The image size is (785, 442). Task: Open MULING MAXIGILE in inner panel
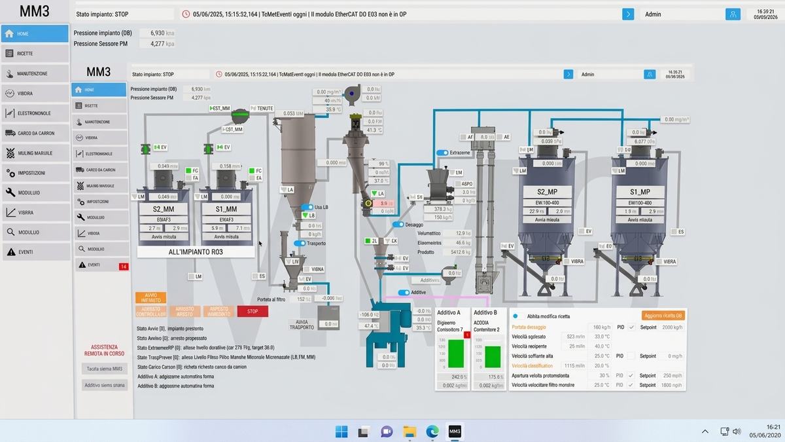pyautogui.click(x=99, y=185)
